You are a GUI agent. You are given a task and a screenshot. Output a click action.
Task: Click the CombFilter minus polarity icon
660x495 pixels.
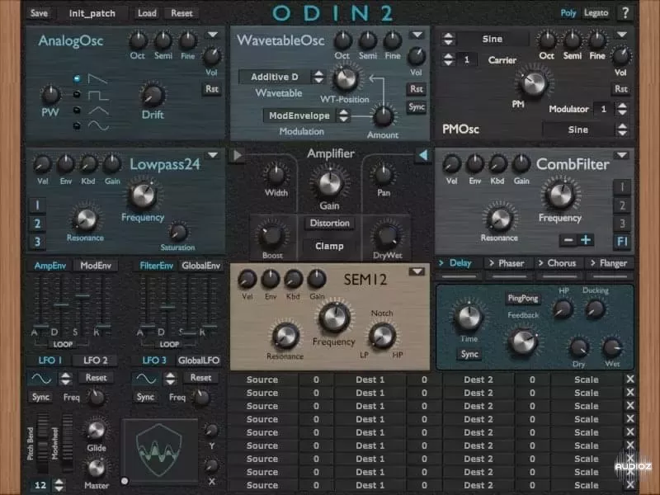[568, 240]
